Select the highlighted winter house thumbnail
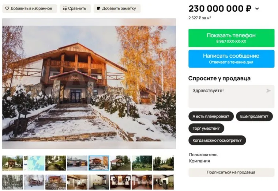The width and height of the screenshot is (278, 191). tap(99, 163)
